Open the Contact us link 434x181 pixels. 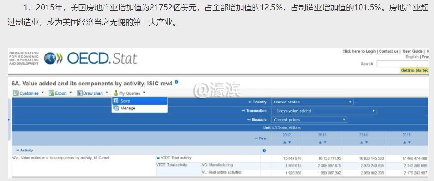(x=389, y=51)
